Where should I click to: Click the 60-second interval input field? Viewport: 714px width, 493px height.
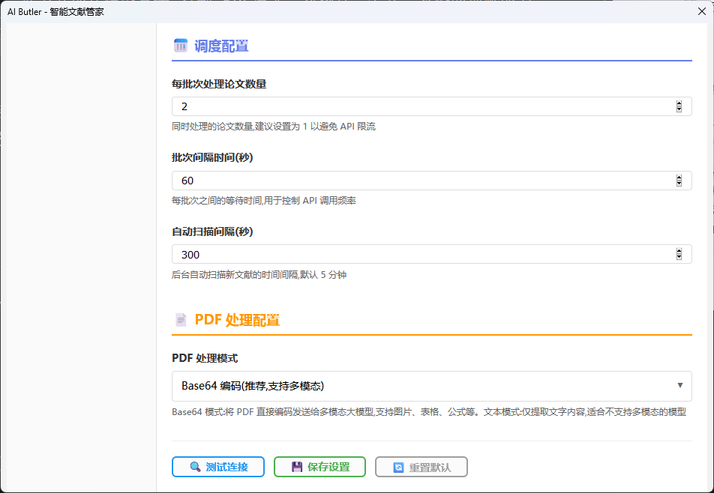tap(375, 181)
